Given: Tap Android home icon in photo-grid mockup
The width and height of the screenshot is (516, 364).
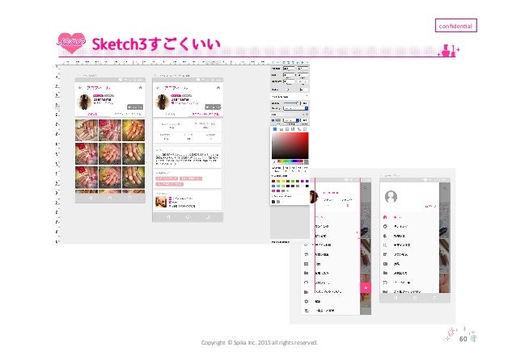Looking at the screenshot, I should [x=110, y=198].
